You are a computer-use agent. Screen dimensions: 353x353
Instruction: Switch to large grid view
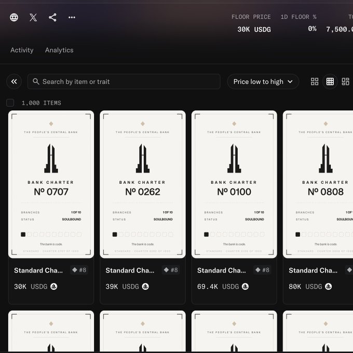(315, 82)
